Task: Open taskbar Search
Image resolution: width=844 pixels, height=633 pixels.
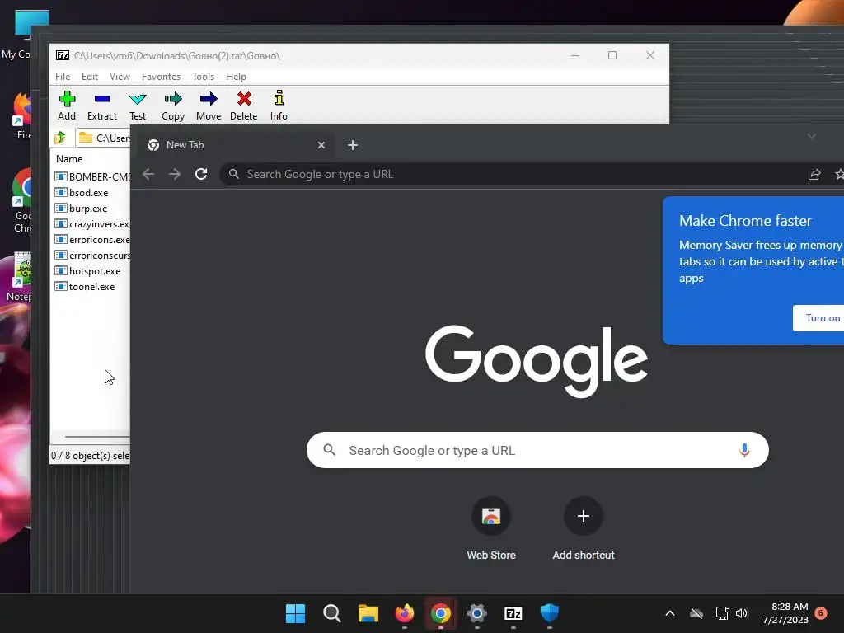Action: [331, 613]
